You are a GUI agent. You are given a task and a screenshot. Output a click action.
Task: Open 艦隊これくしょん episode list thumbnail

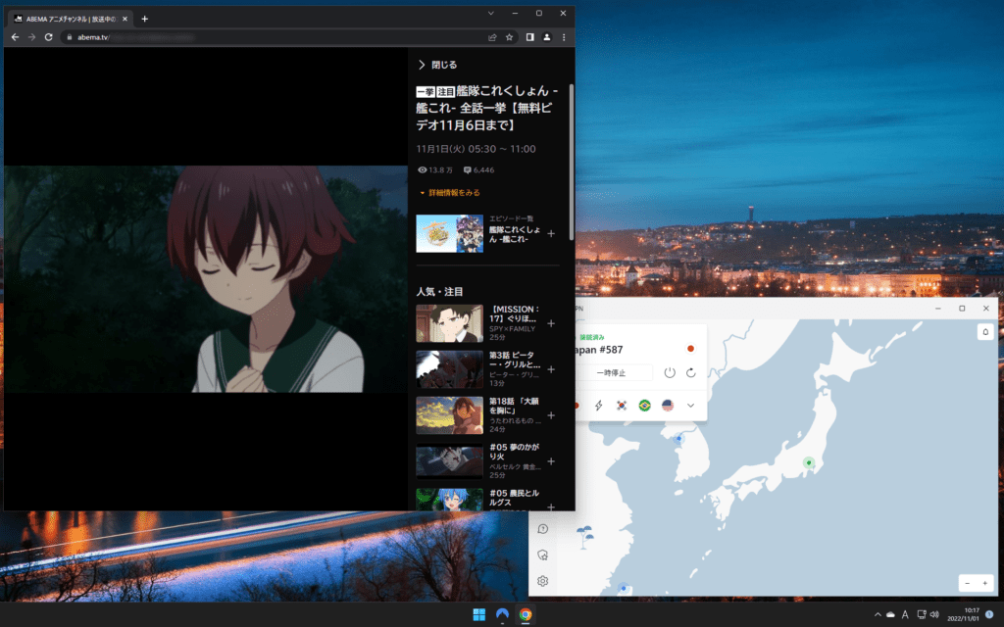click(x=449, y=233)
